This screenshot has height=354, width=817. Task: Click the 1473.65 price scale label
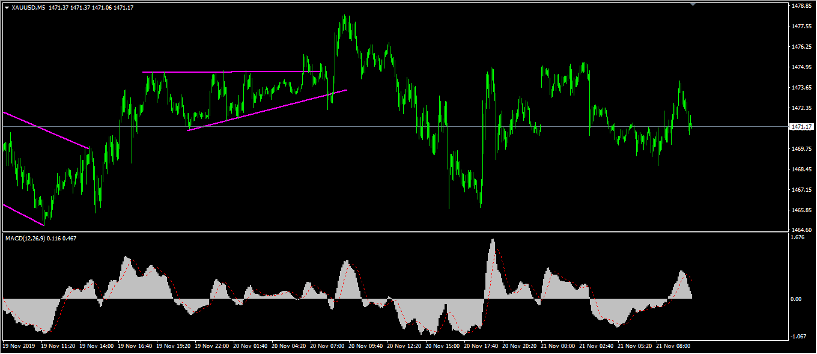pos(802,88)
